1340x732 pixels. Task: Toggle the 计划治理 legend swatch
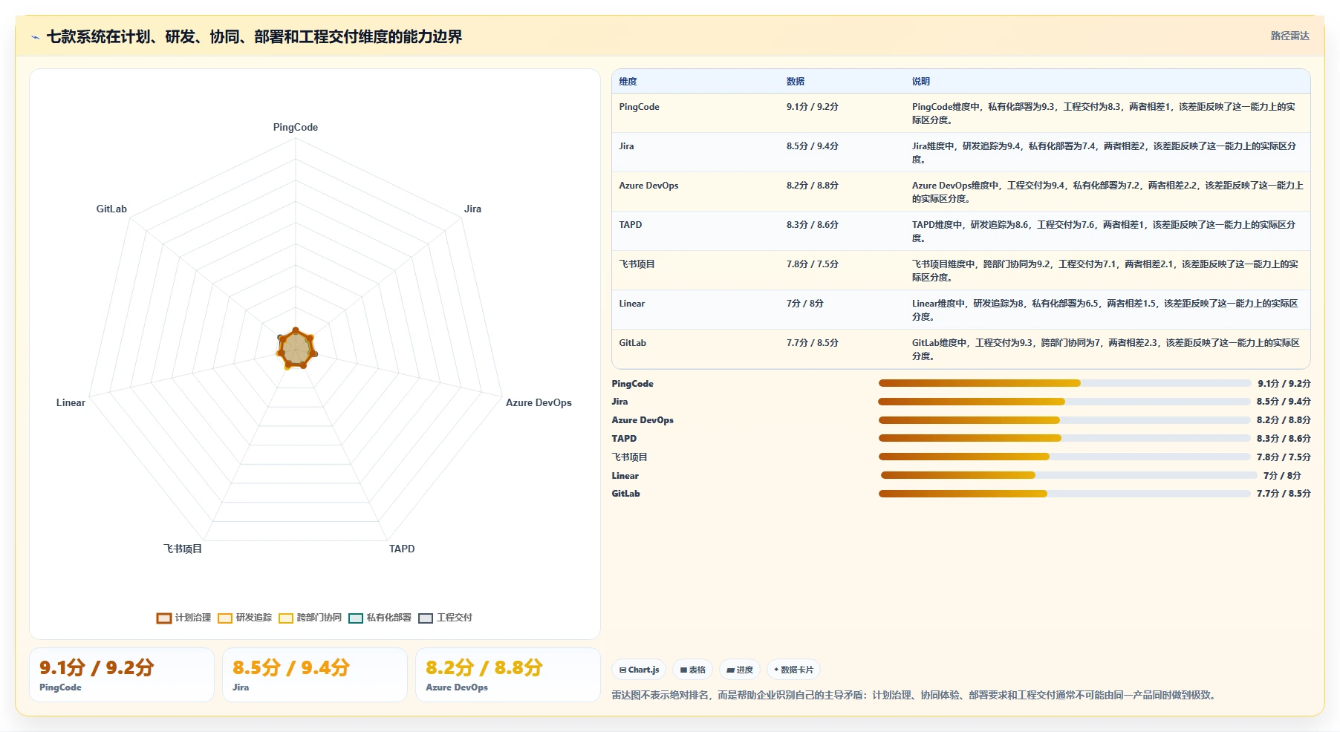tap(164, 618)
